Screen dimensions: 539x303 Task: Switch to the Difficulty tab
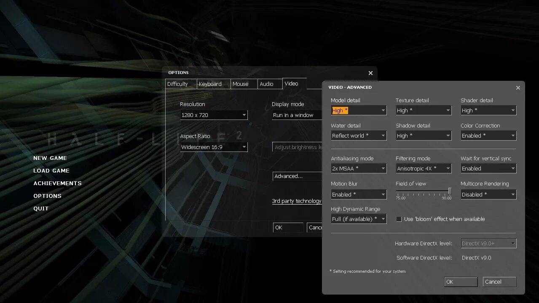click(x=180, y=84)
